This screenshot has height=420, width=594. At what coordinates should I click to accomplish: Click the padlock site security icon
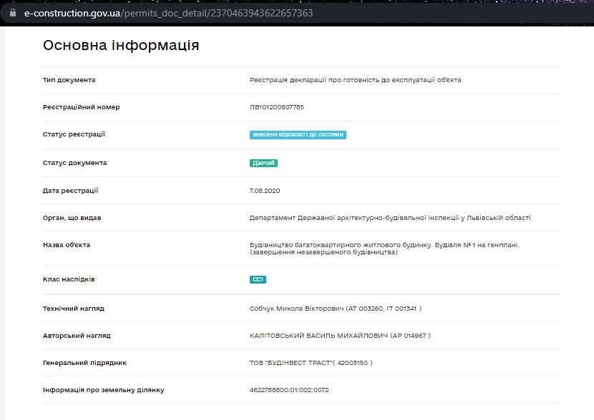point(13,12)
